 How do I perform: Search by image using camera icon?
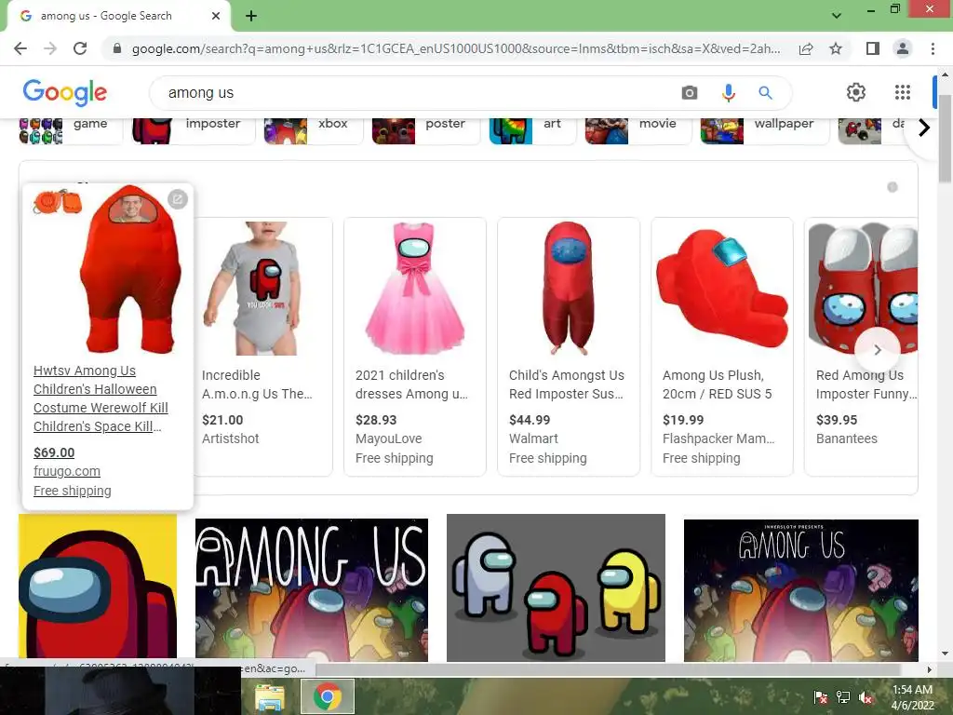coord(690,93)
